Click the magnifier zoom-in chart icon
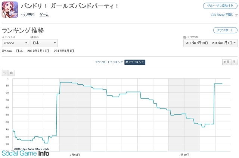 coord(12,73)
